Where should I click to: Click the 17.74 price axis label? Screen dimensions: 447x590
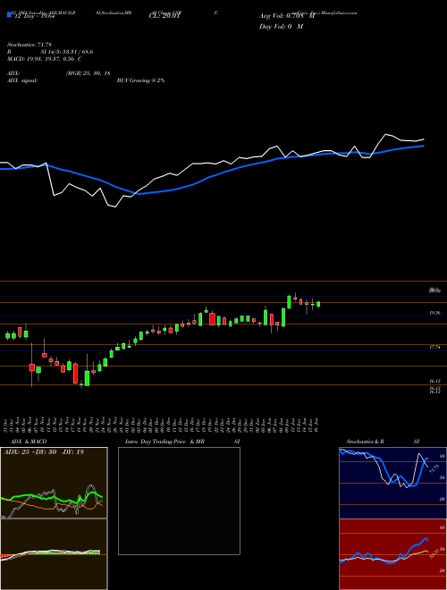(x=434, y=348)
